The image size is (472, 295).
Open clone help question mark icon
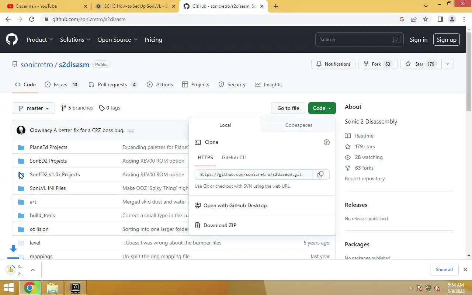tap(326, 142)
